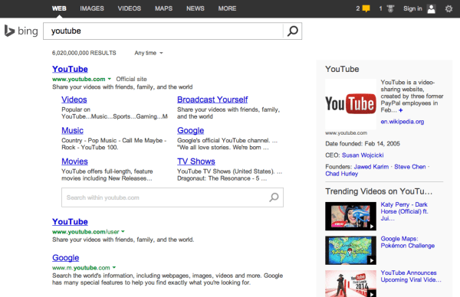Switch to the IMAGES tab
This screenshot has width=460, height=297.
tap(92, 8)
